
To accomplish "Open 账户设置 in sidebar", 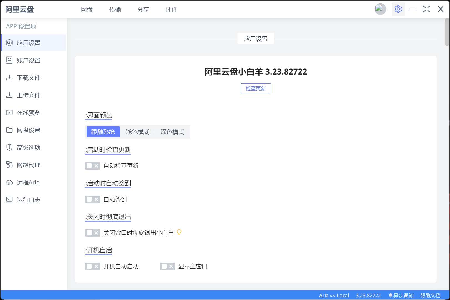I will [34, 60].
